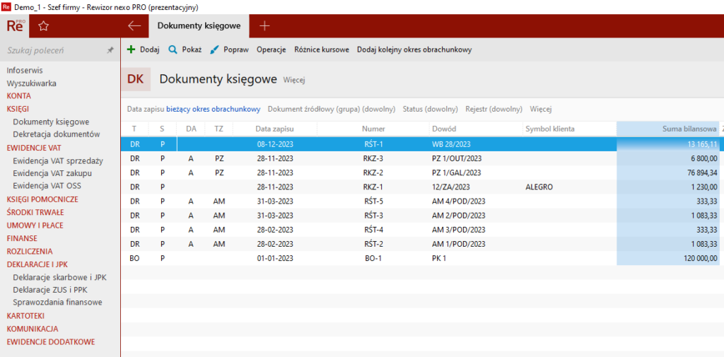
Task: Click the pin icon in search box
Action: (110, 51)
